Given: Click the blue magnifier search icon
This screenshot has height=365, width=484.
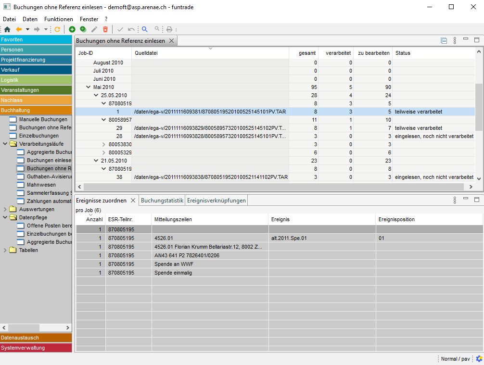Looking at the screenshot, I should [144, 29].
